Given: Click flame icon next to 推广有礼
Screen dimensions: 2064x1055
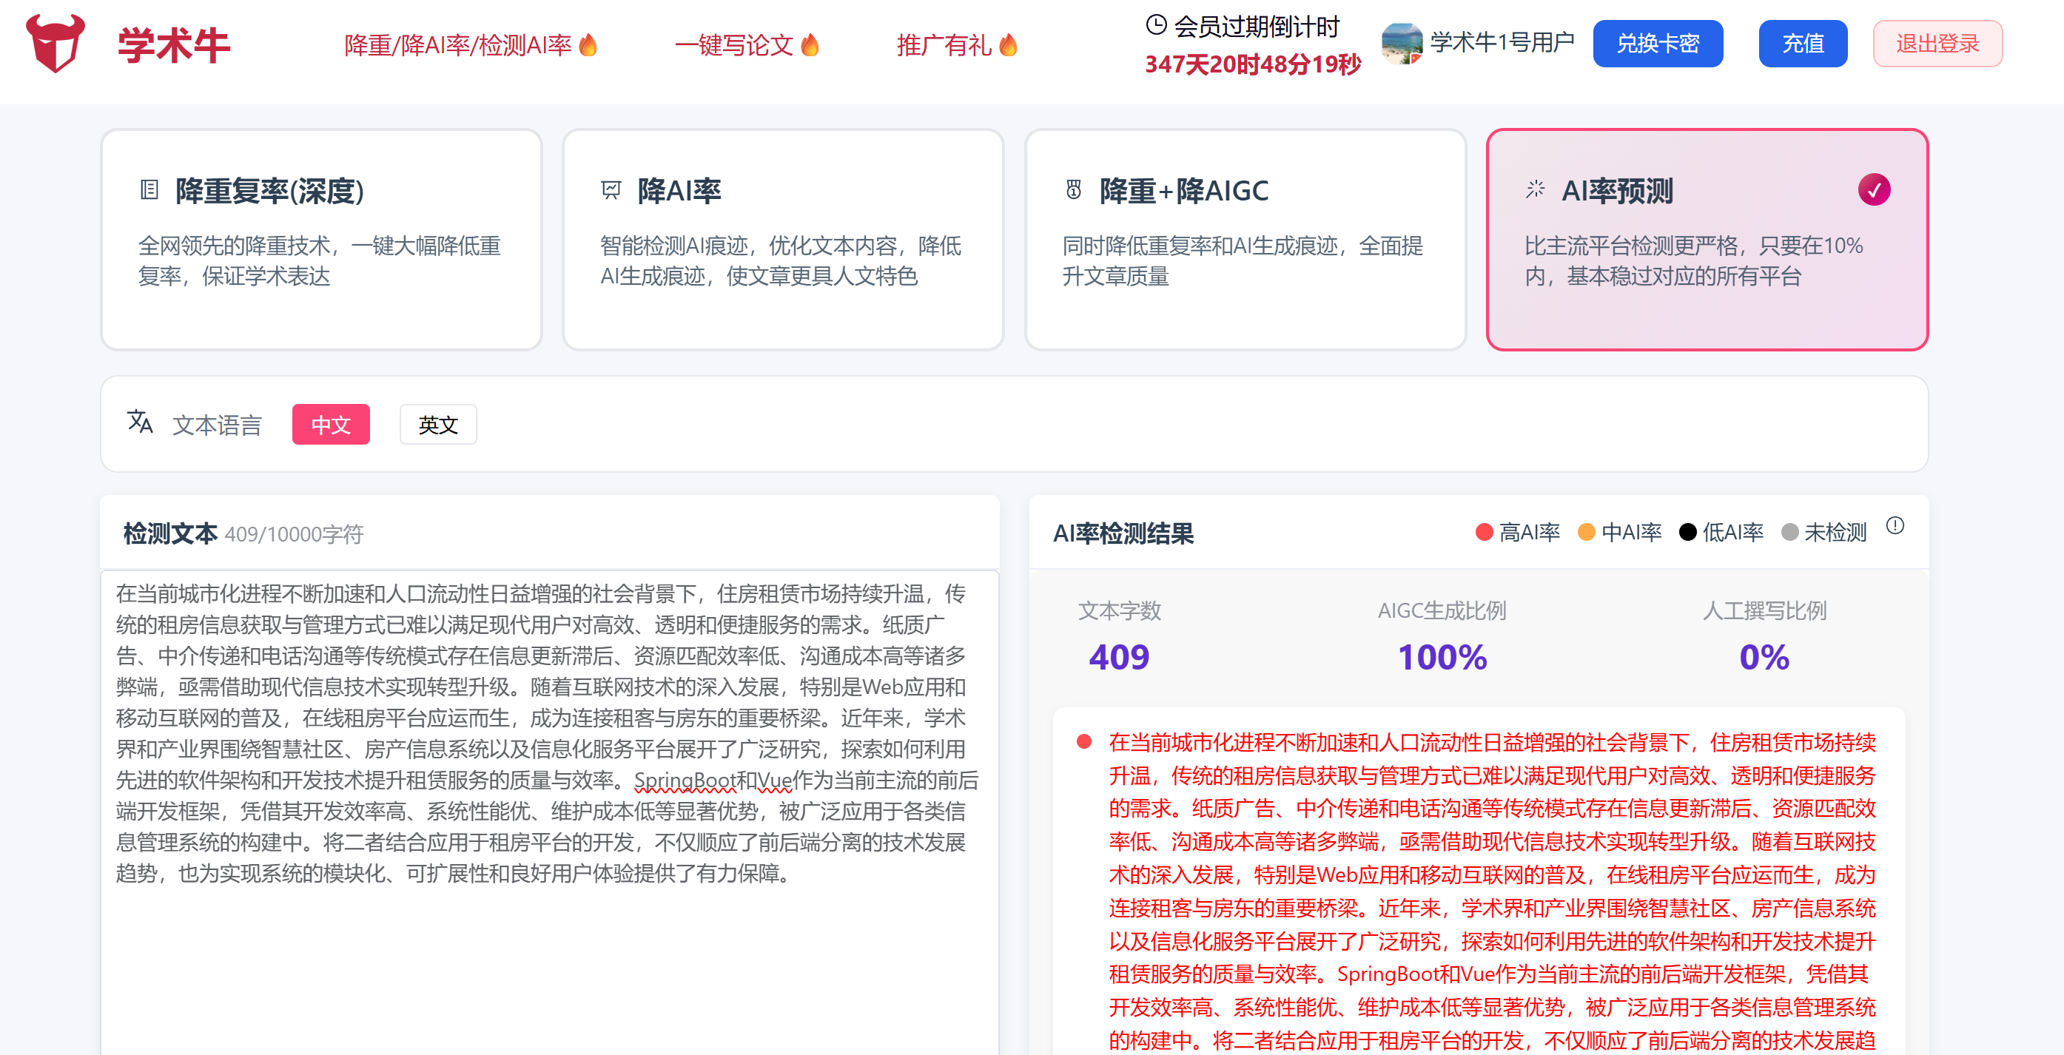Looking at the screenshot, I should (x=1008, y=45).
